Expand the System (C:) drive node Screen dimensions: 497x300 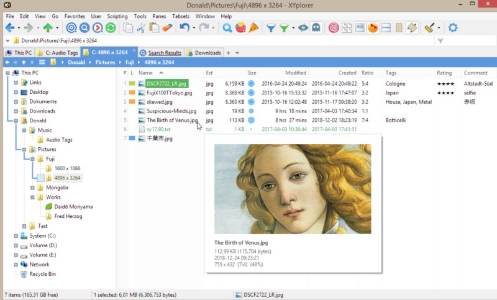point(16,236)
